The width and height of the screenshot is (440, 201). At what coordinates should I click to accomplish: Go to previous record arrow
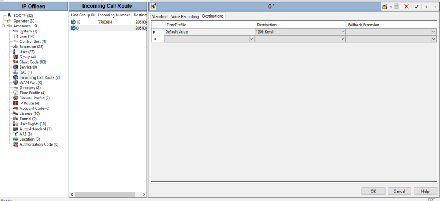[426, 7]
